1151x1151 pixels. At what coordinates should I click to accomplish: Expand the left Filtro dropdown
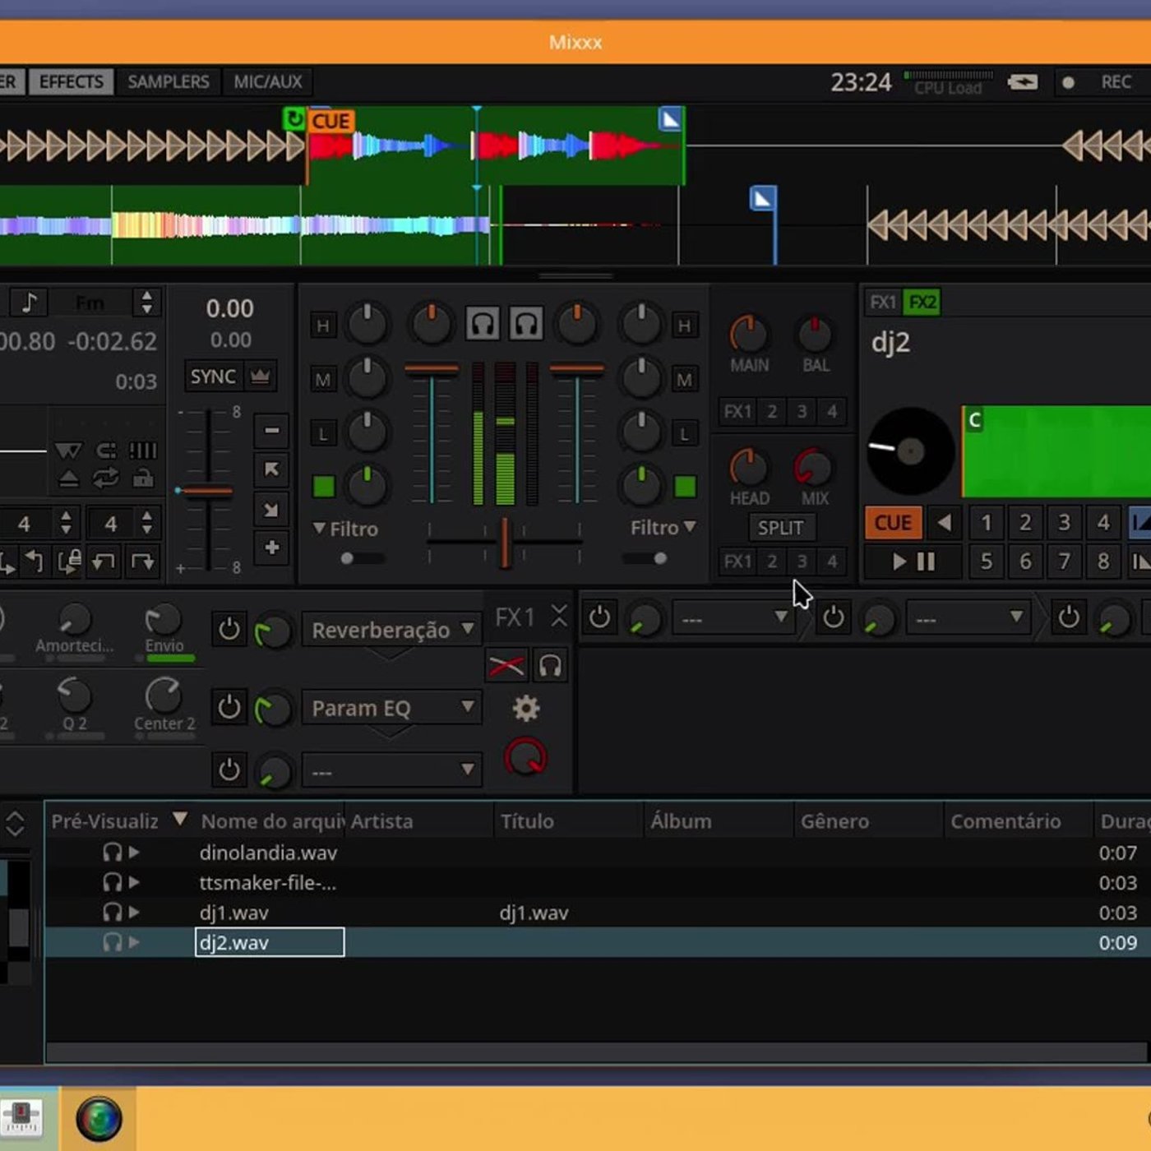point(346,529)
